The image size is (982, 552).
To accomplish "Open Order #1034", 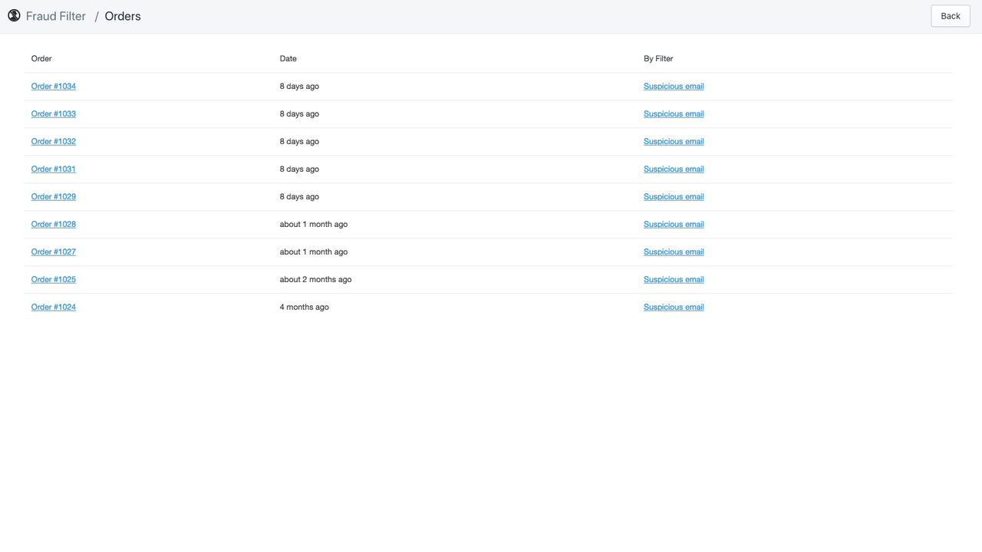I will [53, 86].
